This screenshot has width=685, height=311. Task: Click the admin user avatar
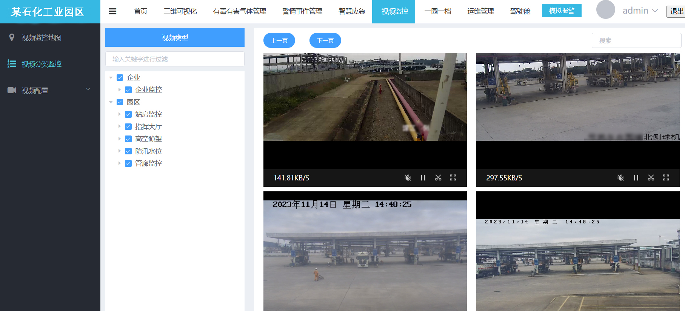pyautogui.click(x=605, y=10)
